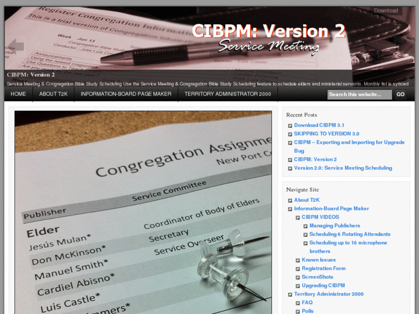This screenshot has height=314, width=419.
Task: Open the Known Issues page
Action: [x=319, y=260]
